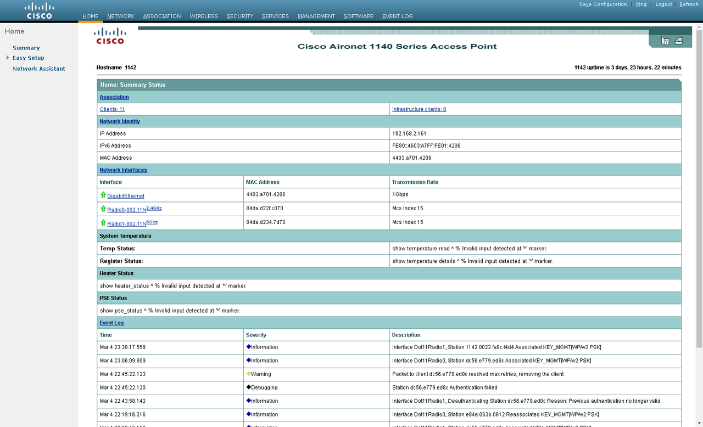Click the Home: Summary Status heading
Viewport: 703px width, 427px height.
click(133, 85)
